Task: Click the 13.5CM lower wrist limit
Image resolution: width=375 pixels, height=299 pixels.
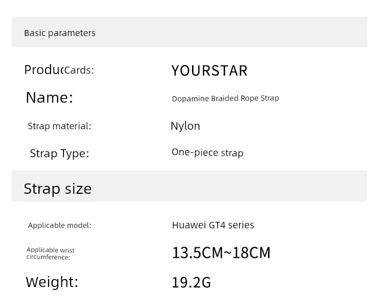Action: point(197,253)
